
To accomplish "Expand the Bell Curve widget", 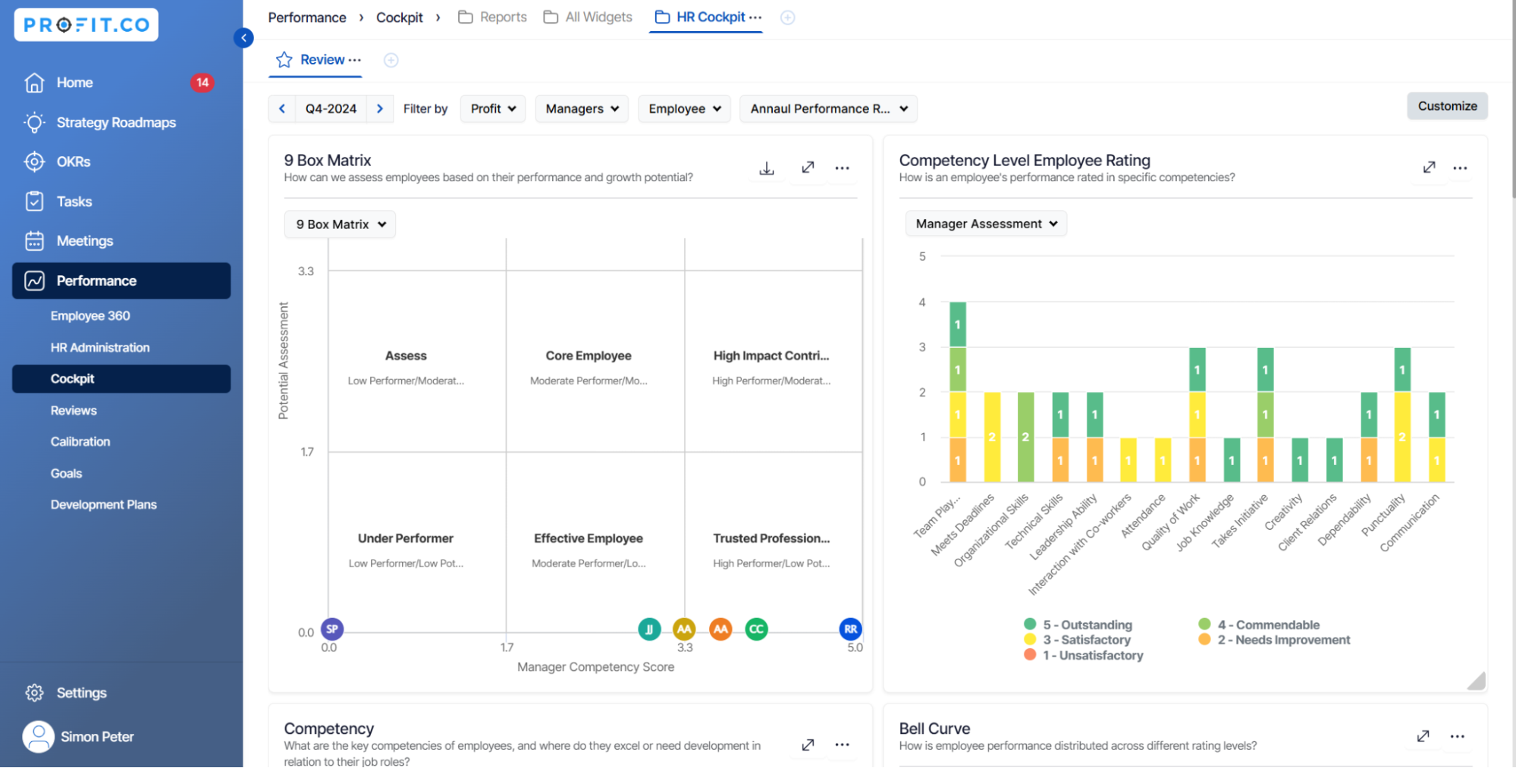I will pyautogui.click(x=1423, y=736).
